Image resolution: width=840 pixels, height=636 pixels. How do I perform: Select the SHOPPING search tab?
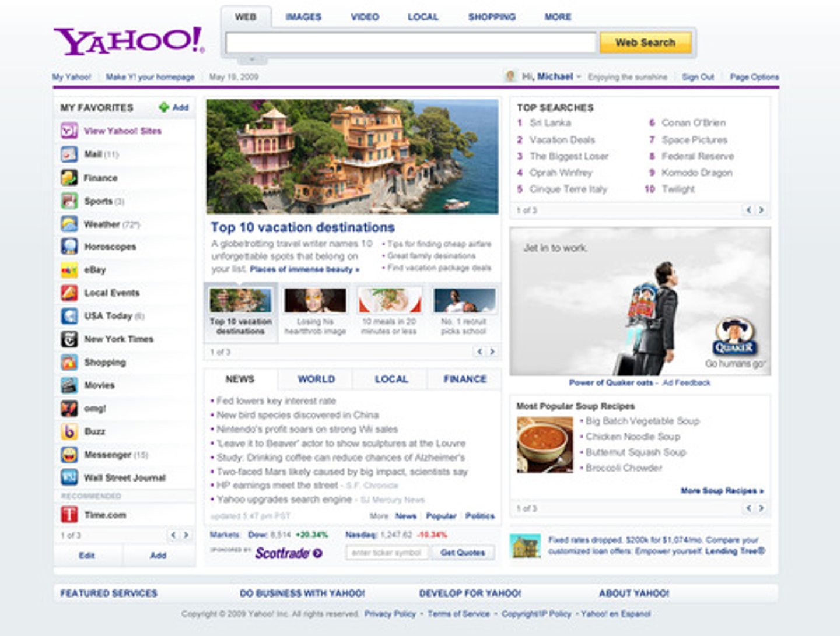[492, 17]
